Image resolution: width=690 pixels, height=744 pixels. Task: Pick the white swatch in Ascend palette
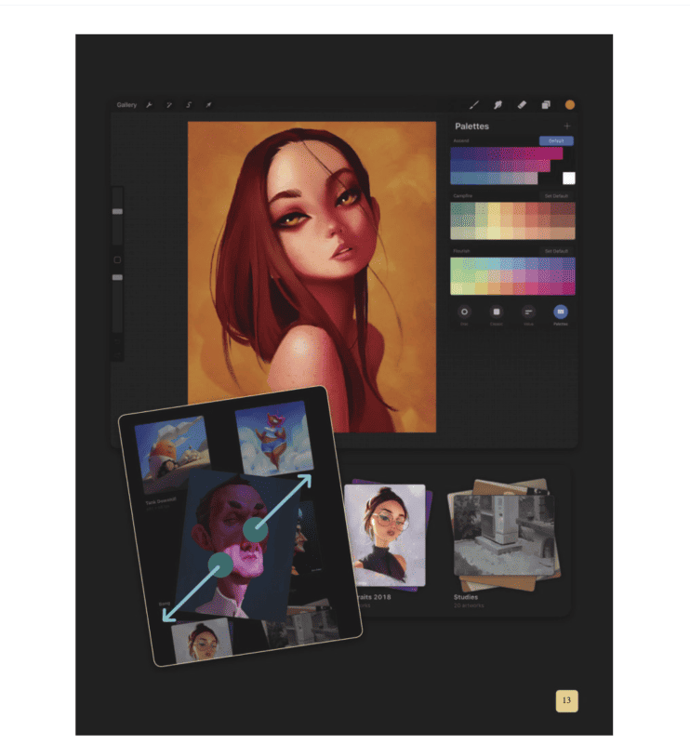pyautogui.click(x=569, y=178)
